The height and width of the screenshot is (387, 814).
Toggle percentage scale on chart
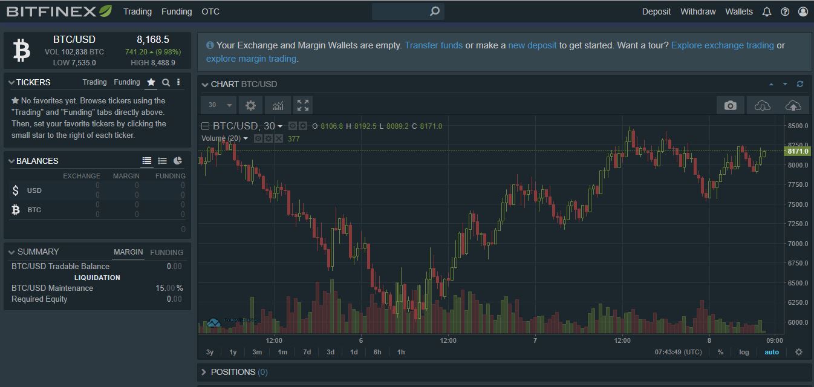pyautogui.click(x=720, y=352)
